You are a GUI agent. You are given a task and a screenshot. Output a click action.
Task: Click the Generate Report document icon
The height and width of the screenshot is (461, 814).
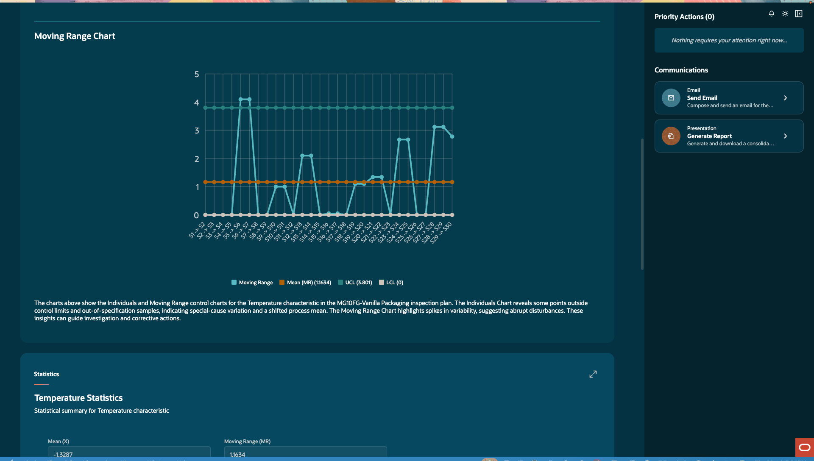point(671,136)
